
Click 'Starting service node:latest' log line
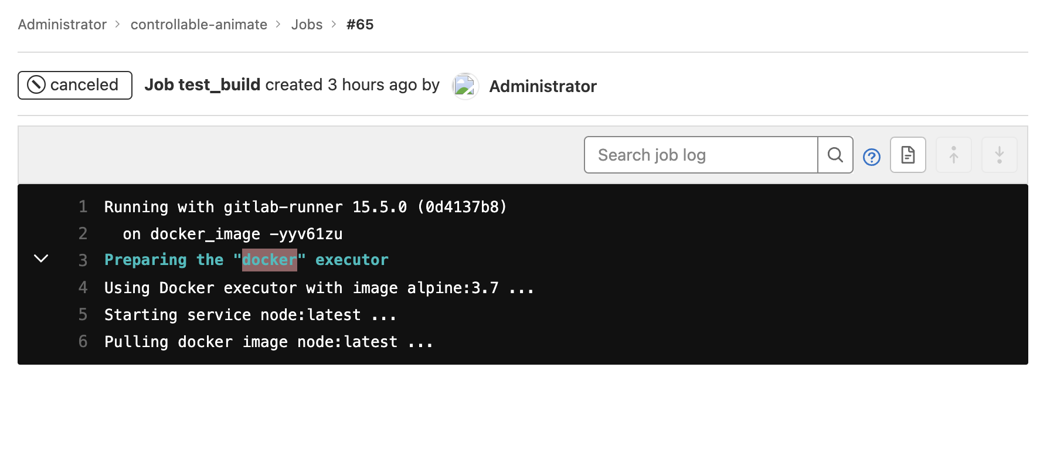point(250,315)
